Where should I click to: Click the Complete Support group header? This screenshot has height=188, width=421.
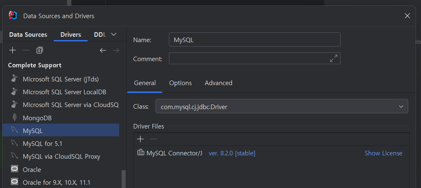pos(35,65)
